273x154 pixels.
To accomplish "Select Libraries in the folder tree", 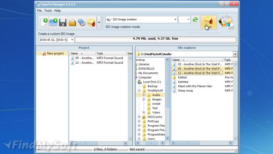I will pyautogui.click(x=144, y=64).
